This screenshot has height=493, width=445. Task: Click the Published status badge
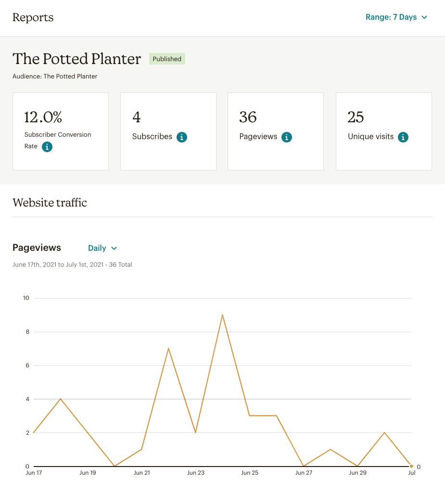(167, 59)
